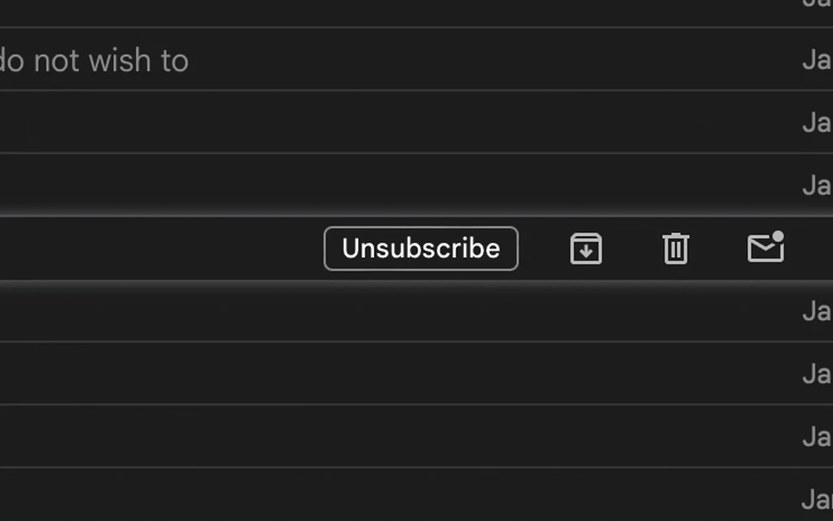Open the email row directly below highlighted row
Image resolution: width=833 pixels, height=521 pixels.
point(416,311)
